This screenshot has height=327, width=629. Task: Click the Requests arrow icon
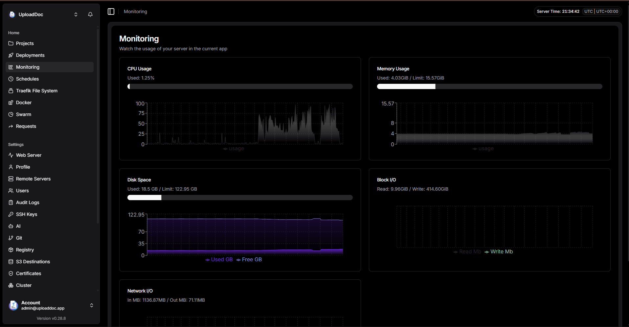click(11, 126)
